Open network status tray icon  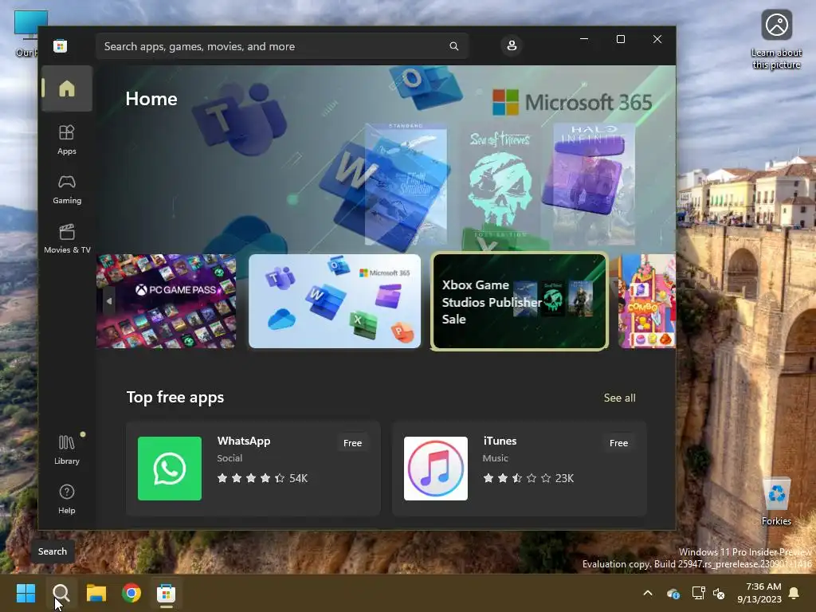(x=698, y=593)
